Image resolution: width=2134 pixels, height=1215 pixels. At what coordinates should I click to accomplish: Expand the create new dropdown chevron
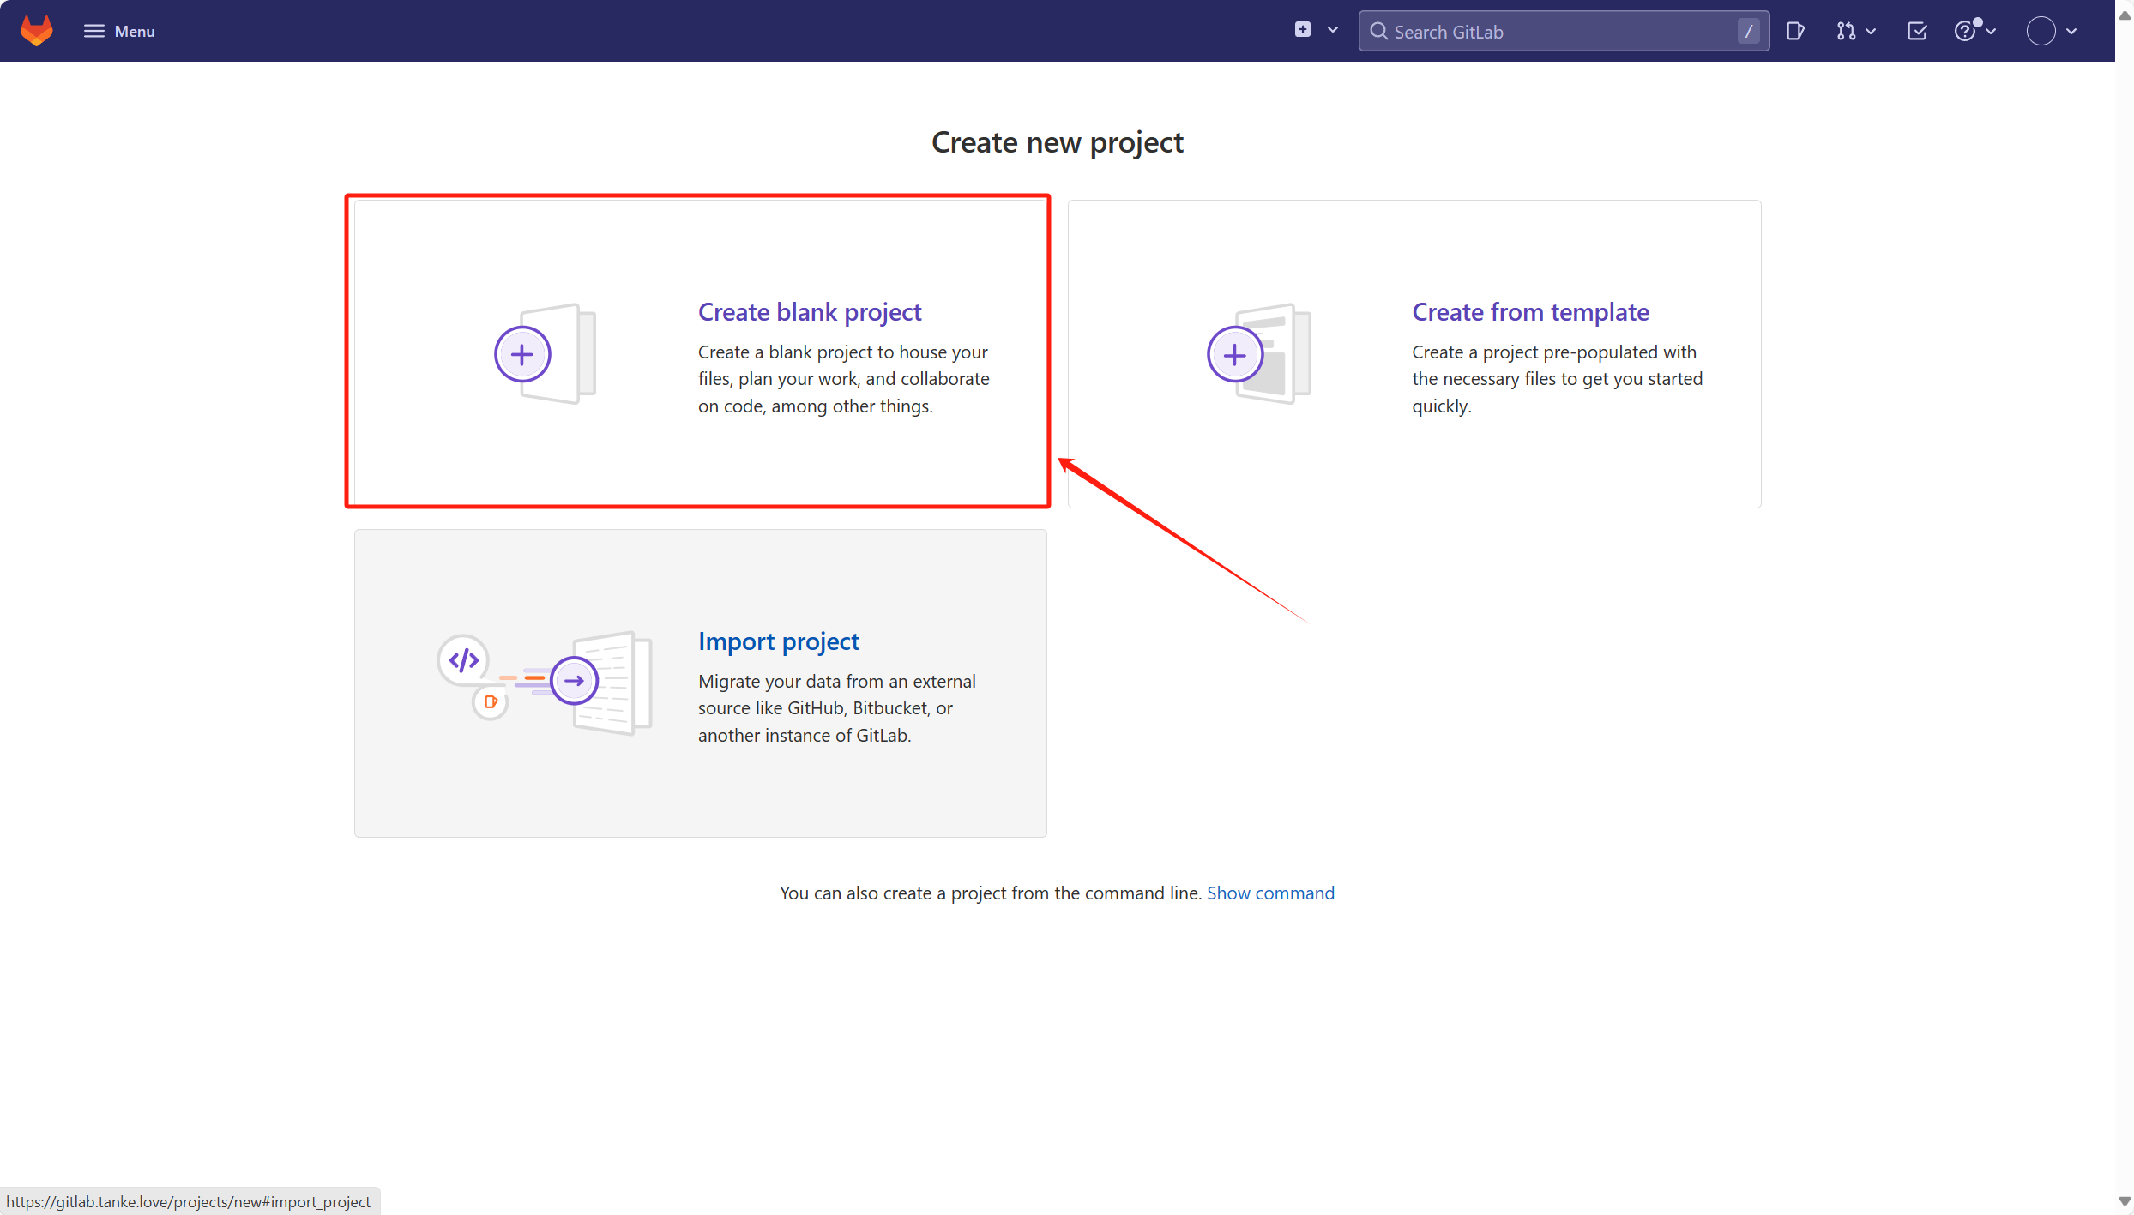coord(1332,30)
